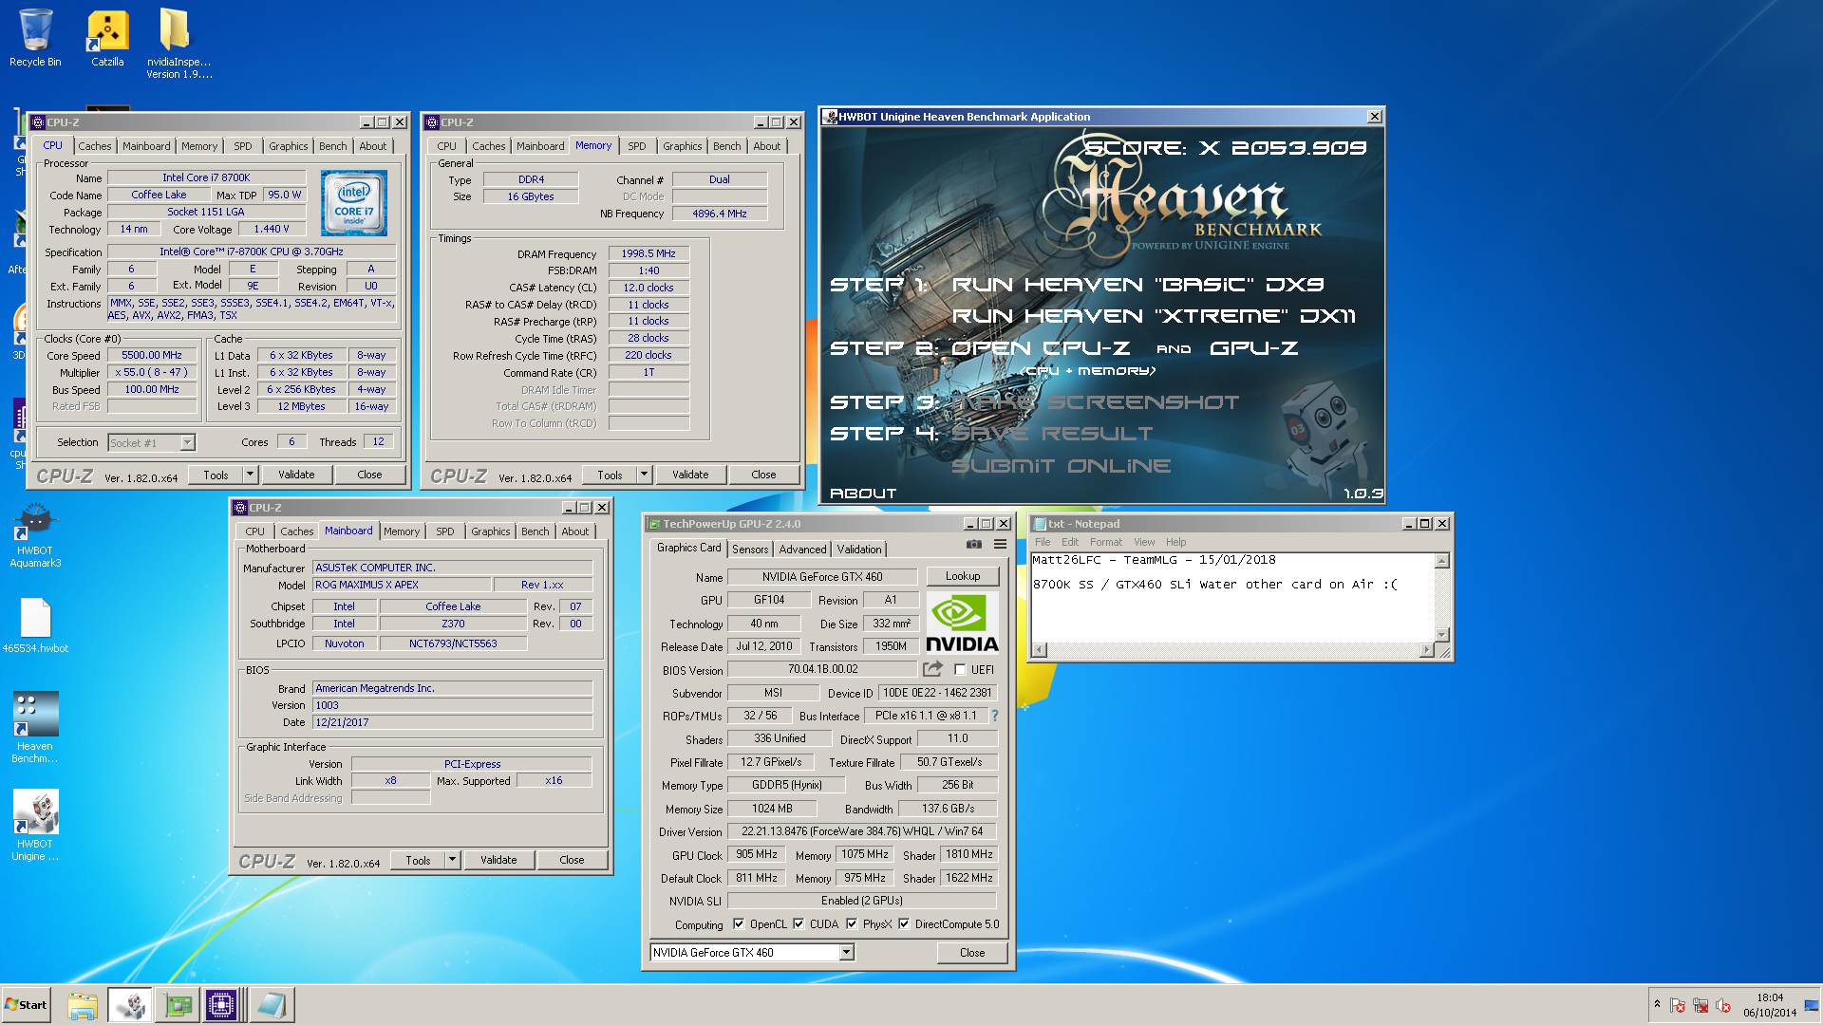1823x1025 pixels.
Task: Launch the Catzilla desktop shortcut
Action: (107, 38)
